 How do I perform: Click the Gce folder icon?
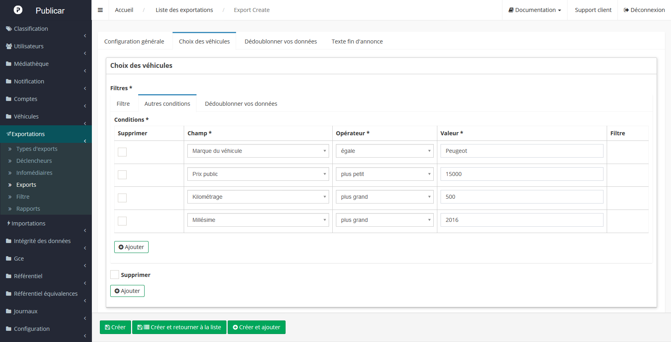tap(9, 259)
